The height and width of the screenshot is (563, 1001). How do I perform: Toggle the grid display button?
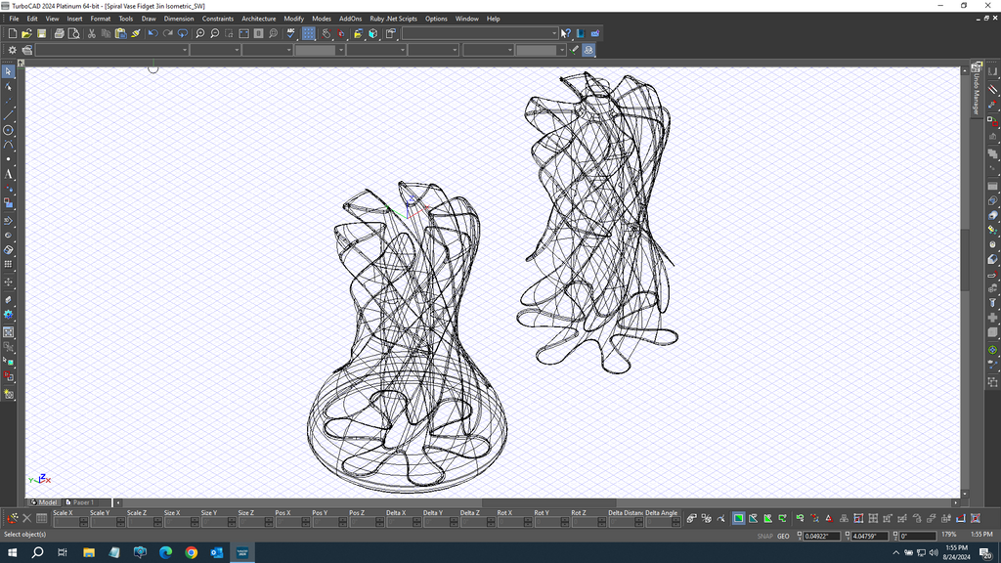(309, 33)
